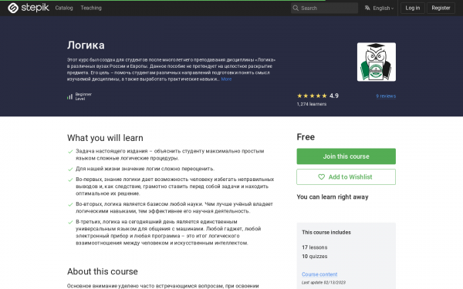Image resolution: width=463 pixels, height=289 pixels.
Task: Click the 4.9 rating value
Action: click(x=334, y=96)
